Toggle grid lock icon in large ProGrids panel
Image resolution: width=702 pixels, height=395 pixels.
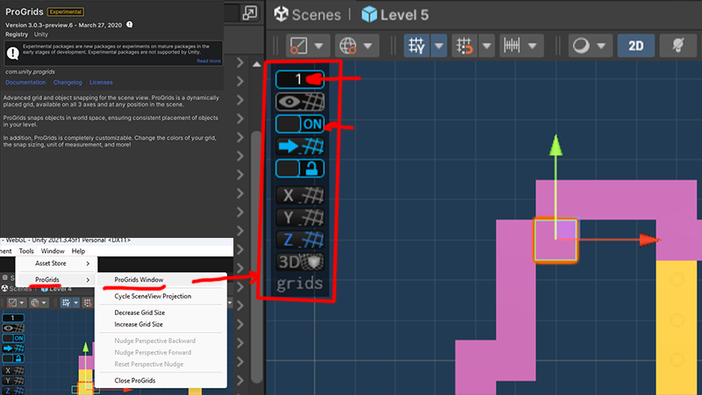point(299,169)
